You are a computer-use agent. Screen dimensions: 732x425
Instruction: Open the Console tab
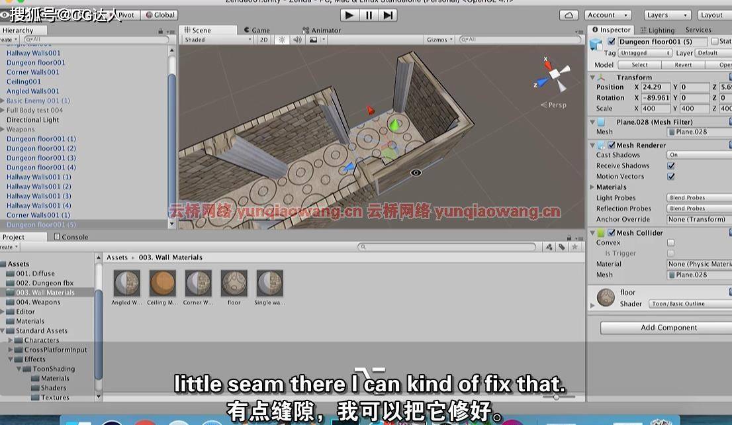[71, 236]
